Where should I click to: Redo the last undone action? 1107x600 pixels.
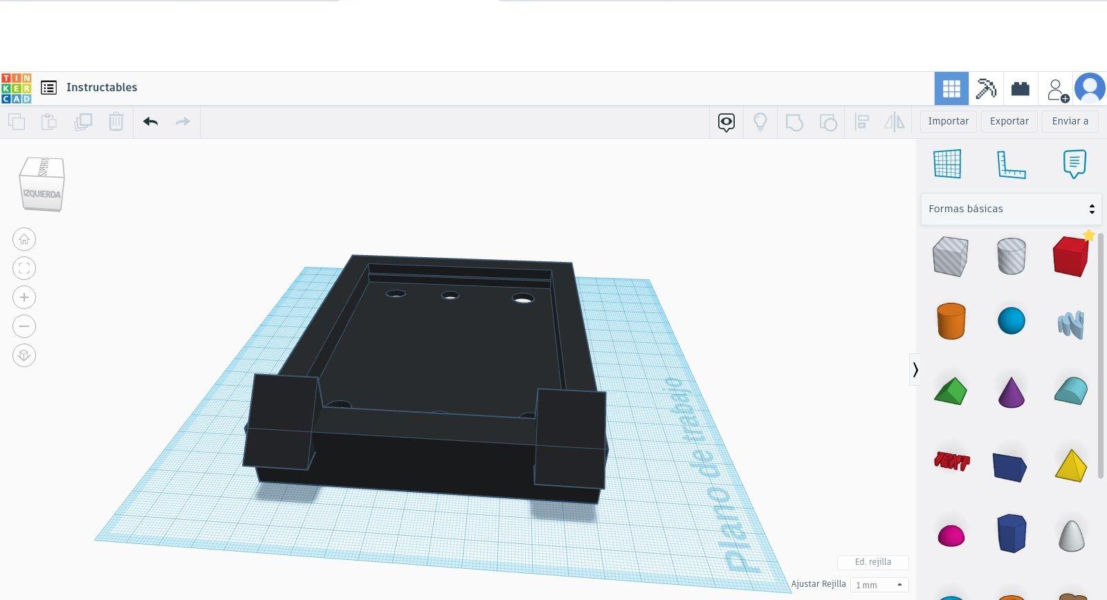(x=183, y=122)
